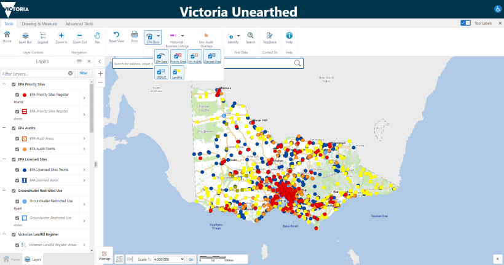
Task: Expand Historical Business Listings dropdown arrow
Action: point(183,36)
